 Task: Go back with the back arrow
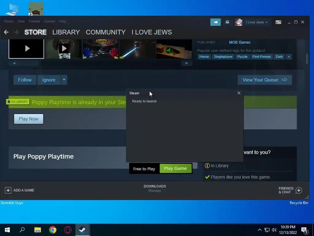6,32
